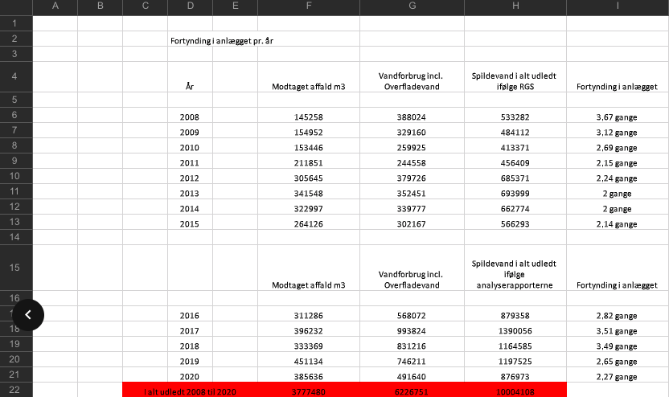The width and height of the screenshot is (669, 397).
Task: Select column I header
Action: coord(618,6)
